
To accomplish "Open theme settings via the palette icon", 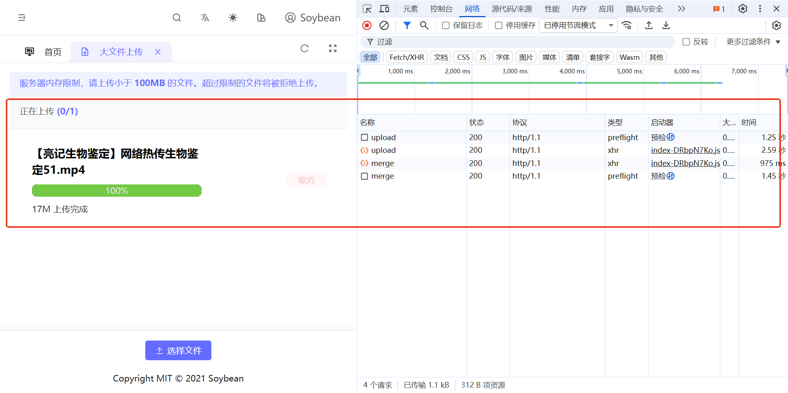I will 261,18.
